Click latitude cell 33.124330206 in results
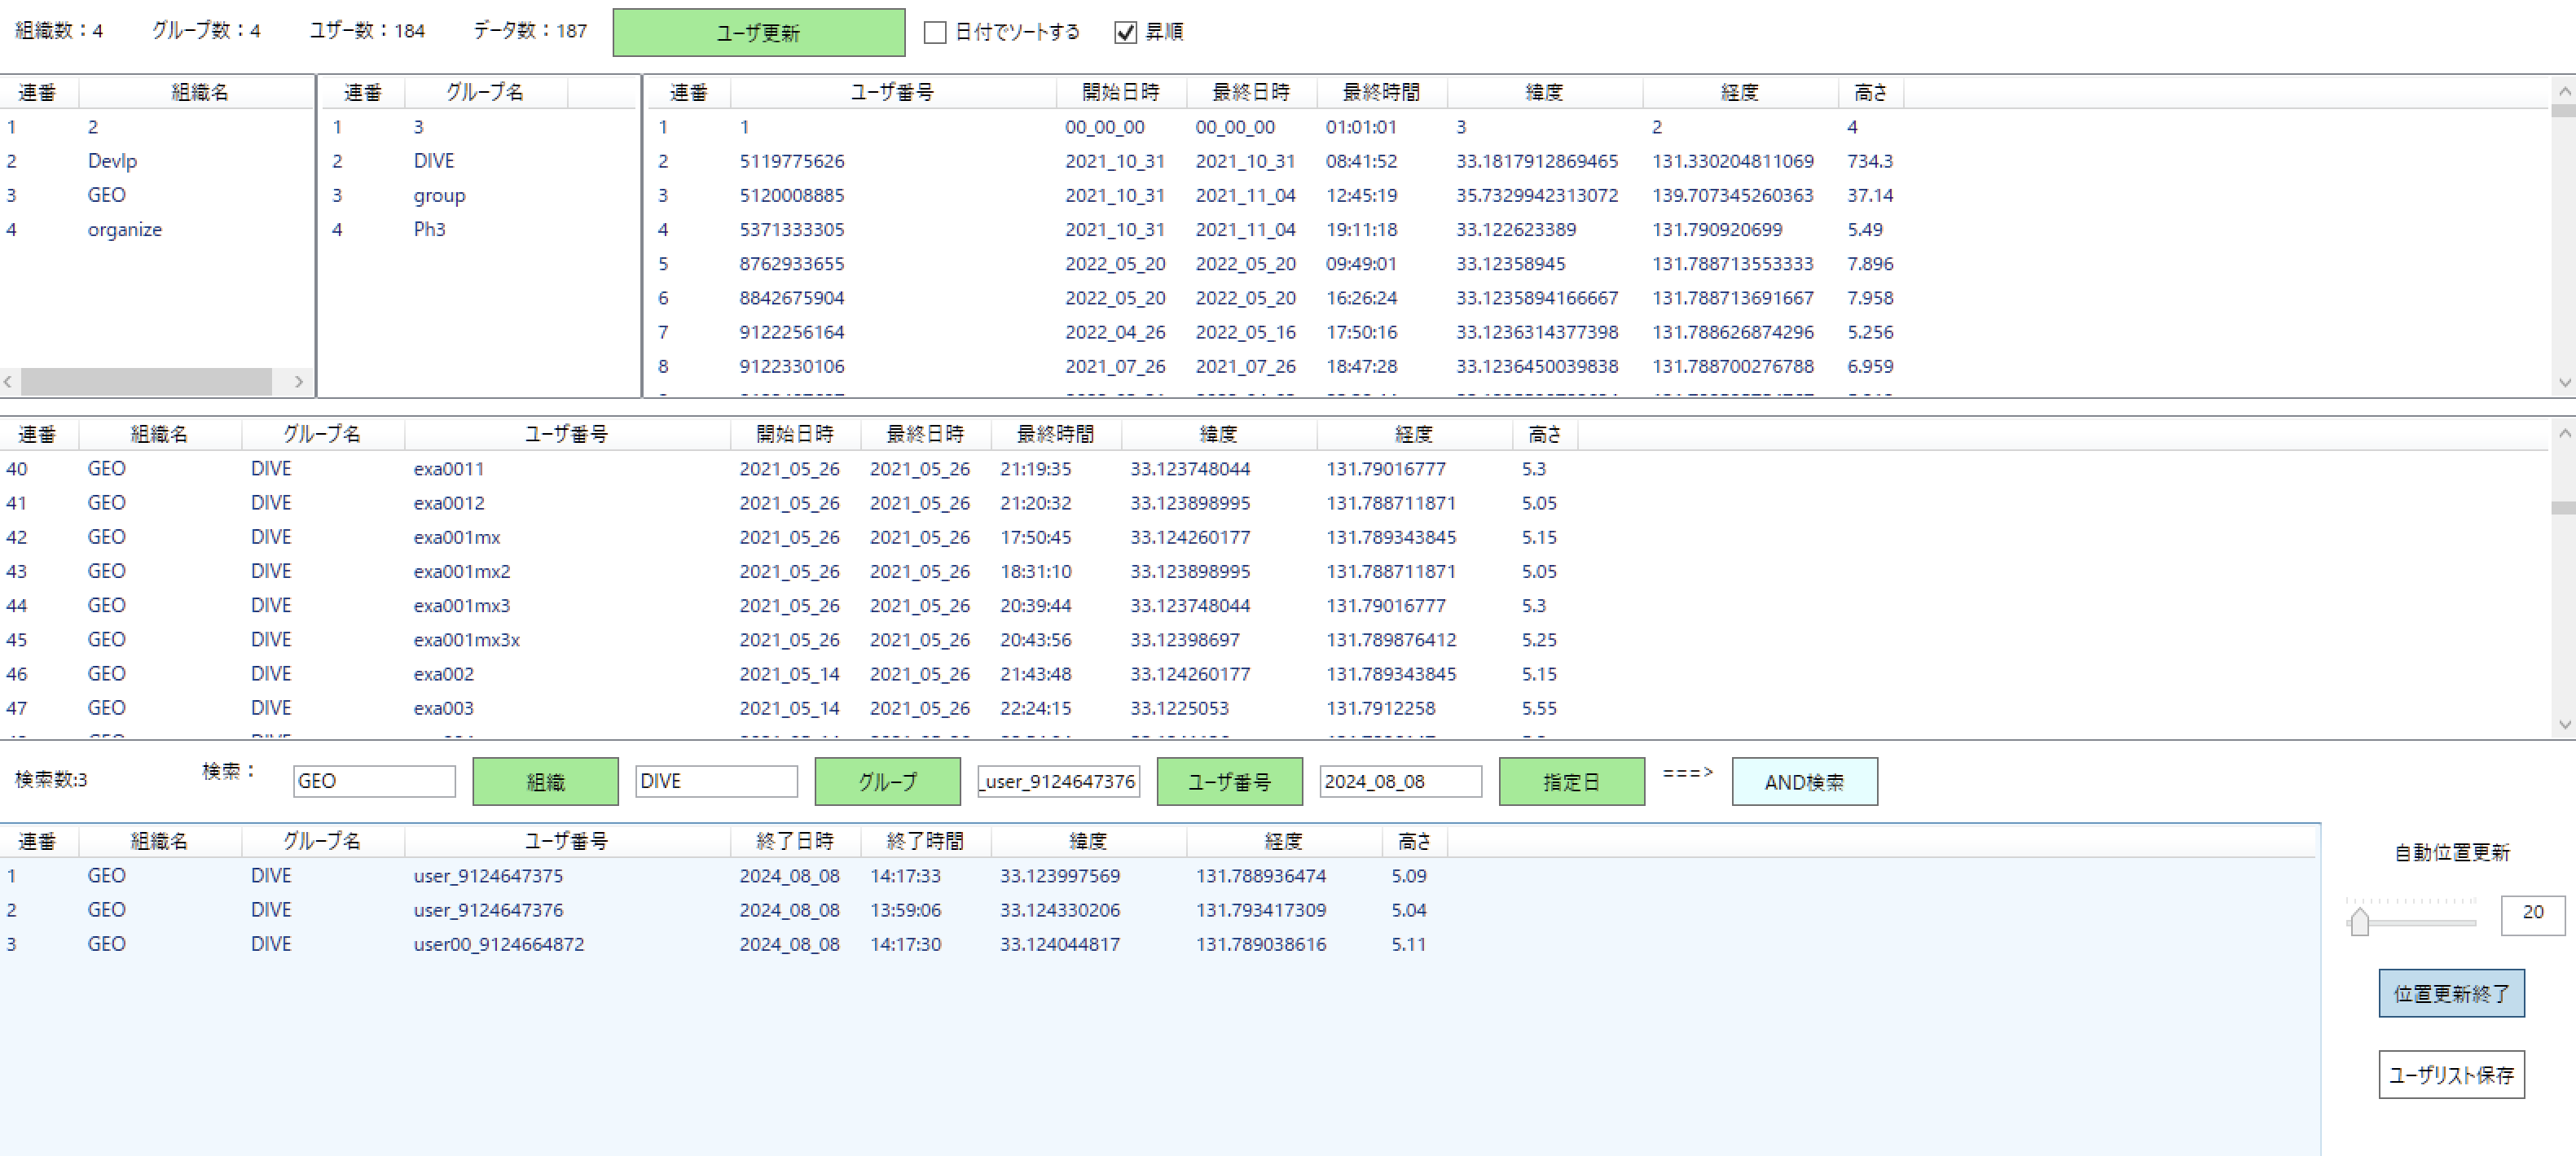 [x=1060, y=909]
